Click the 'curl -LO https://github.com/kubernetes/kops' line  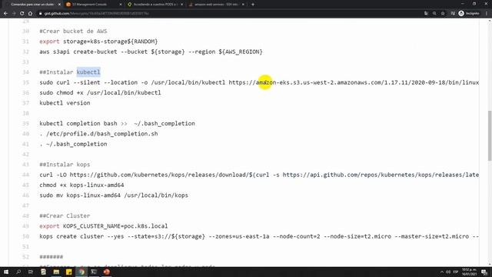[x=259, y=175]
